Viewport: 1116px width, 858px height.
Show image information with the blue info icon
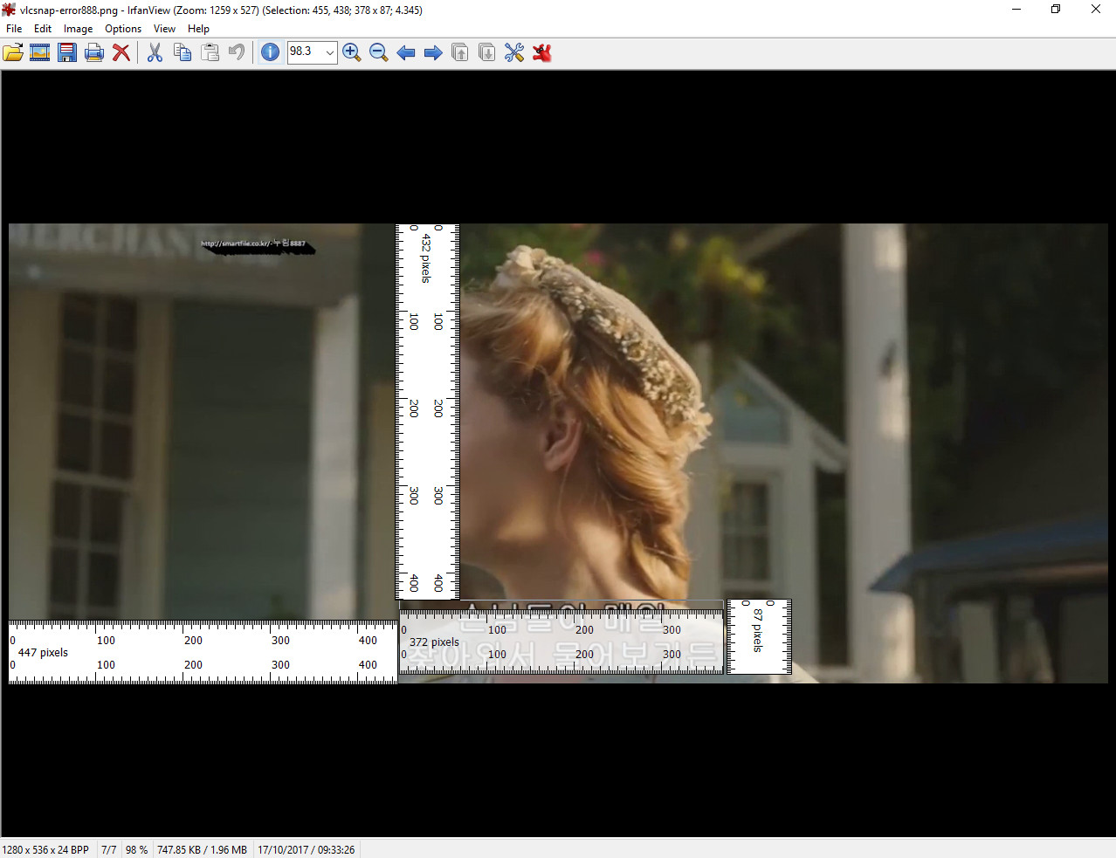click(x=271, y=52)
